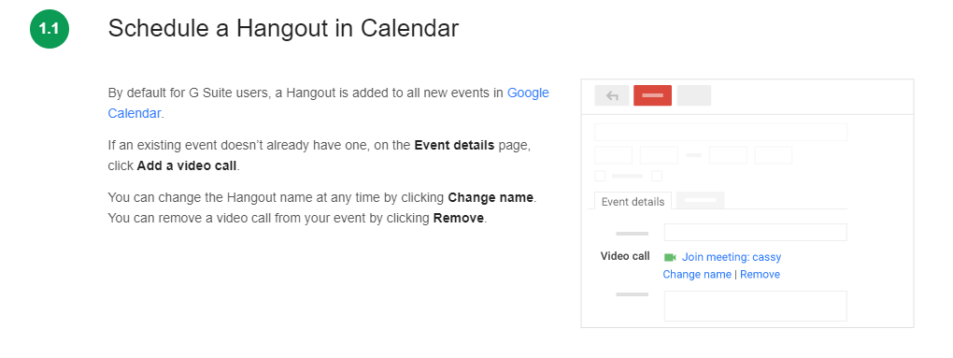
Task: Select the gray tab beside Event details
Action: coord(700,200)
